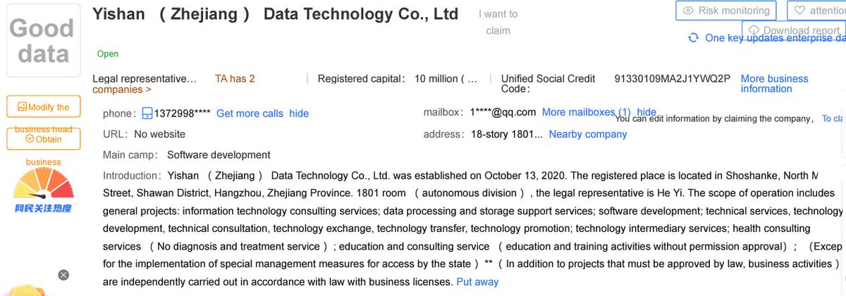Click the cloud download report icon
Viewport: 846px width, 296px height.
point(754,30)
